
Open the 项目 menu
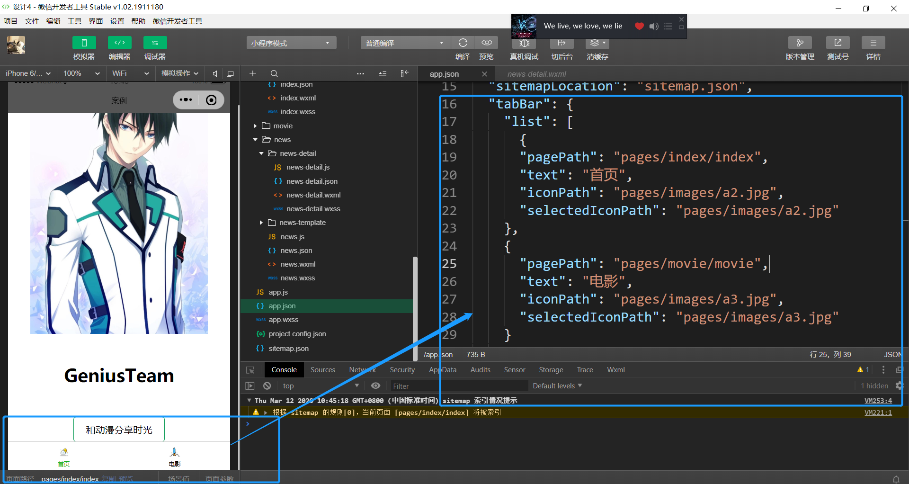pyautogui.click(x=10, y=21)
